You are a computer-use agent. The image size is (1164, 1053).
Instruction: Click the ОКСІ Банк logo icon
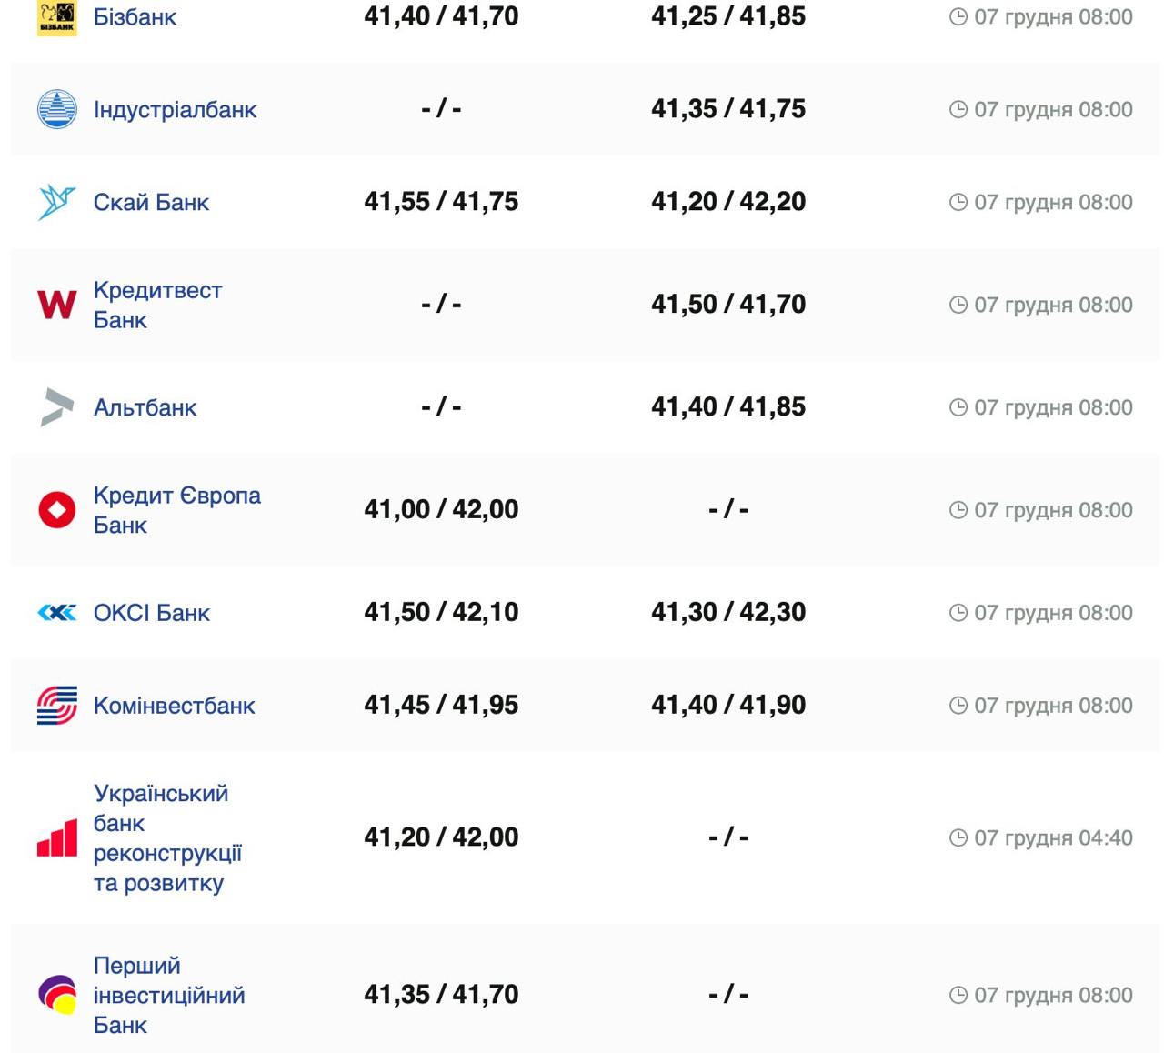click(x=56, y=613)
